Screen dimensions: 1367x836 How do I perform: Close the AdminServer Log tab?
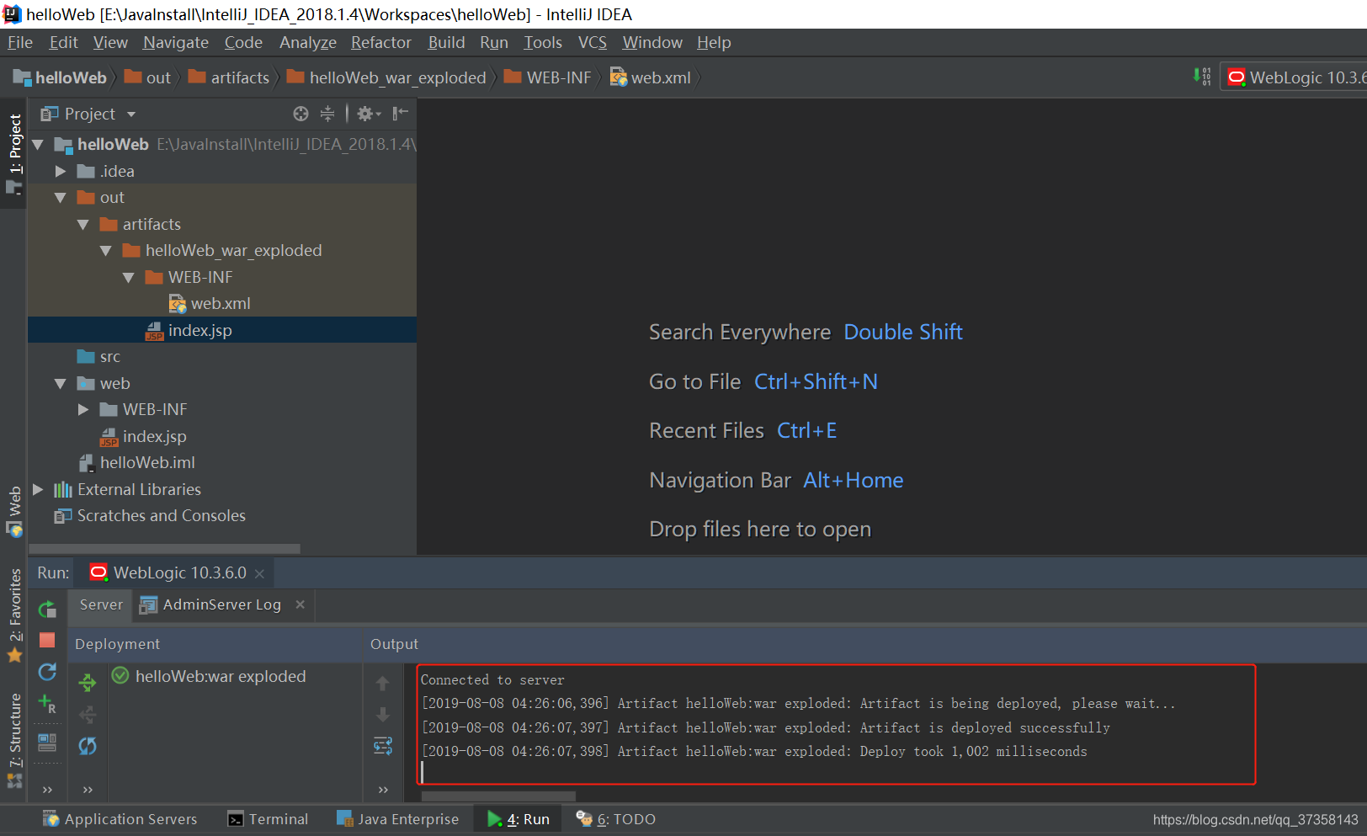pyautogui.click(x=301, y=604)
